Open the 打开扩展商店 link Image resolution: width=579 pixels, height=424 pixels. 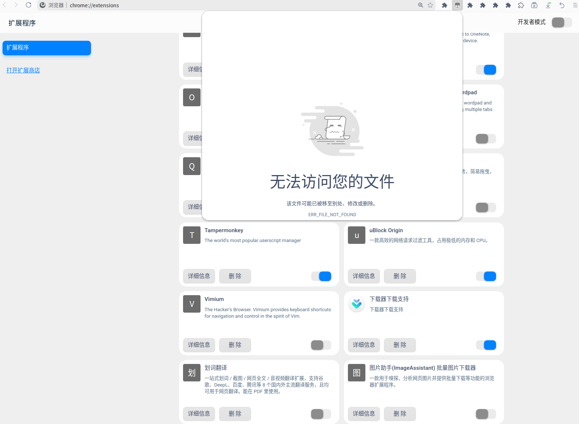[23, 70]
